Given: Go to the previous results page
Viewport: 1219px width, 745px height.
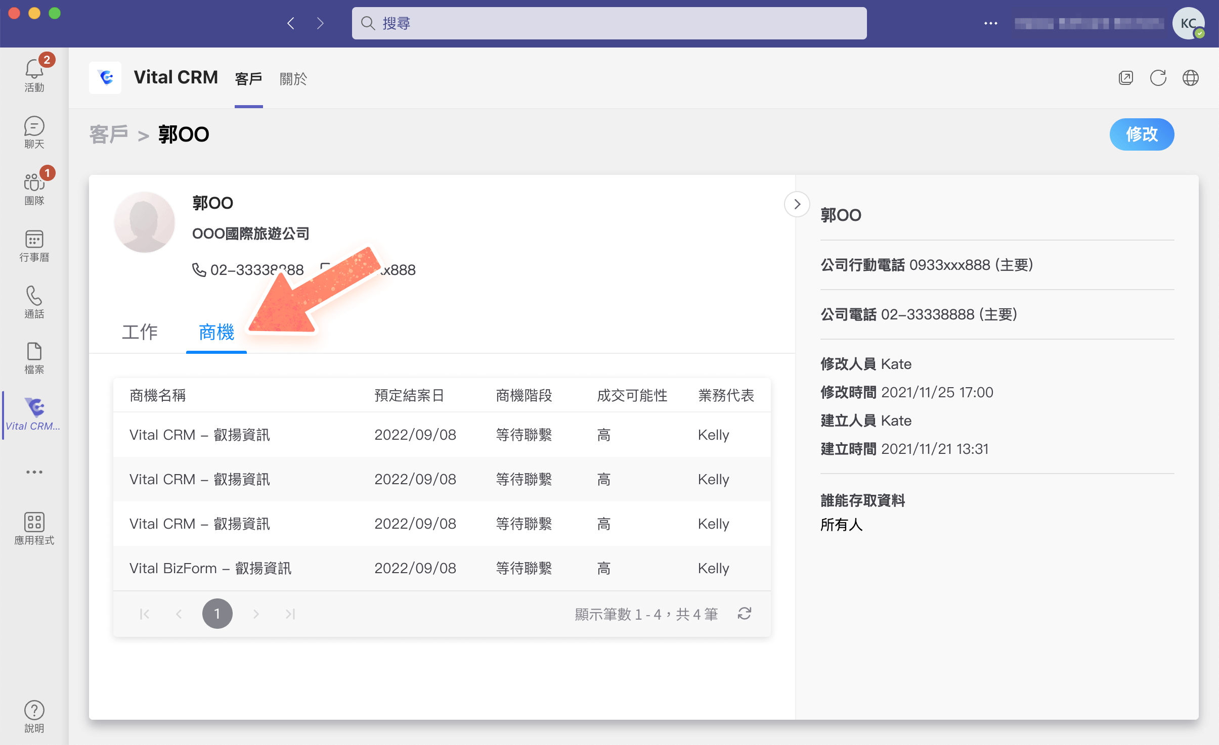Looking at the screenshot, I should tap(179, 614).
